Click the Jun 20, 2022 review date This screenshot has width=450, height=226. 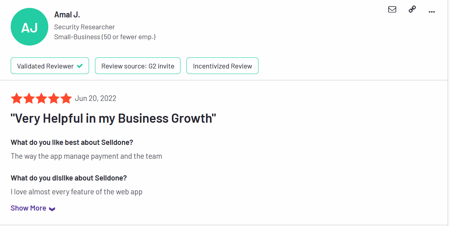tap(95, 98)
